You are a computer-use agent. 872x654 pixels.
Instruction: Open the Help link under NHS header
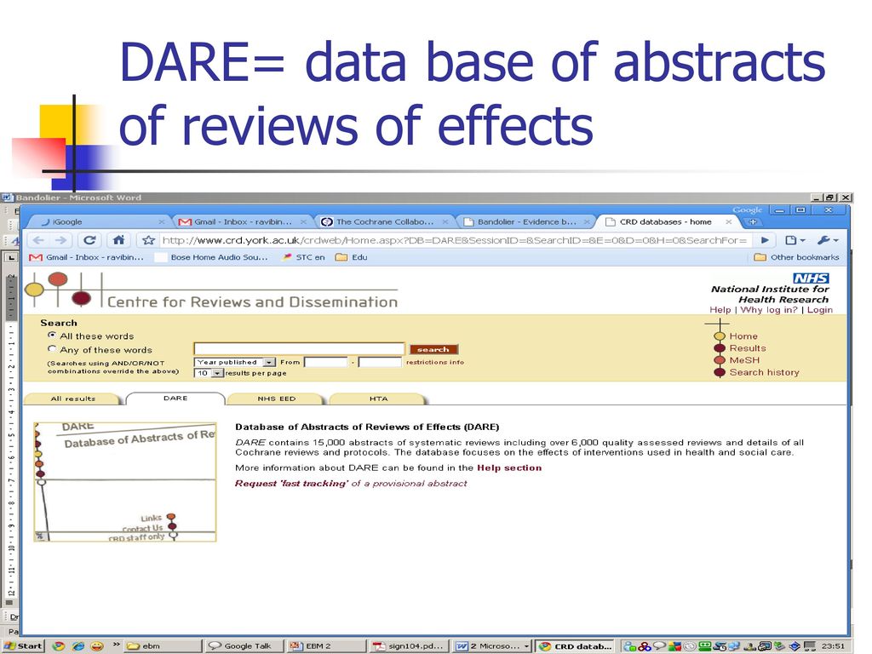point(720,310)
